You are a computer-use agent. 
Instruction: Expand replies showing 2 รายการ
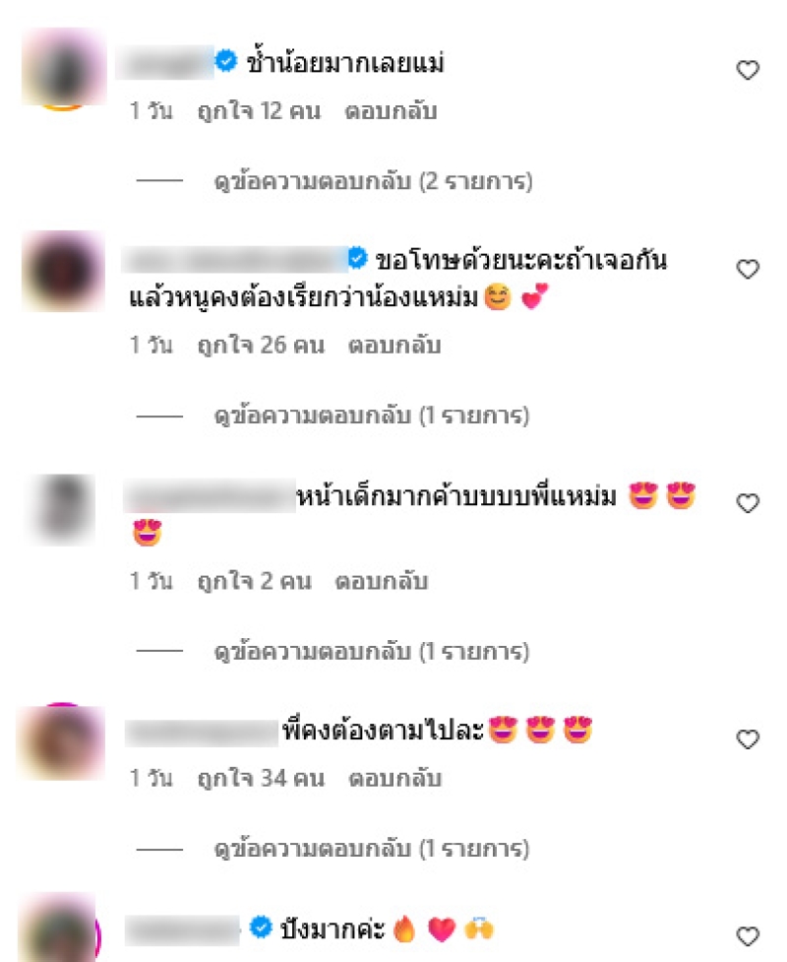click(373, 181)
